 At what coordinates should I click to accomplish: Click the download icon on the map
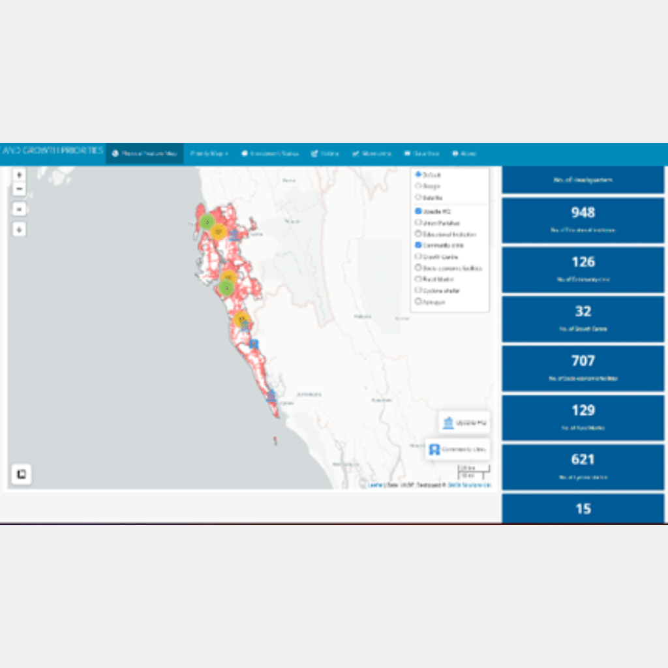tap(19, 230)
